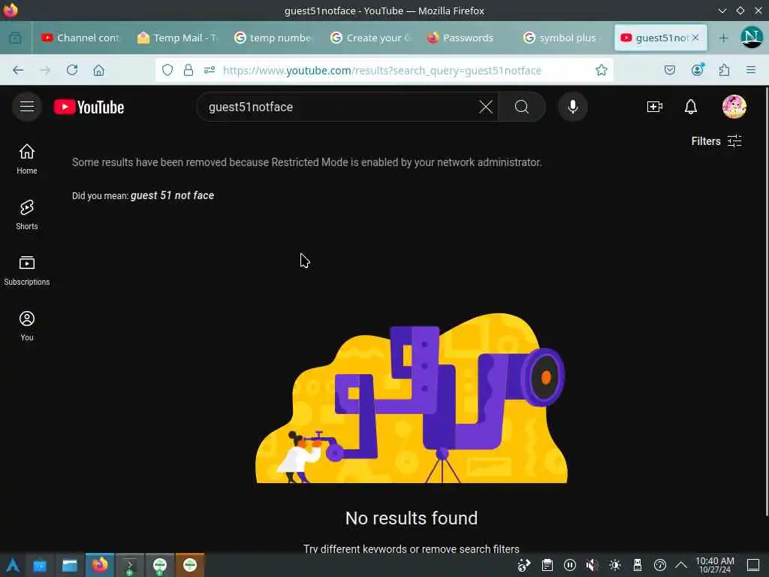
Task: Click the search magnifier button
Action: pyautogui.click(x=522, y=107)
